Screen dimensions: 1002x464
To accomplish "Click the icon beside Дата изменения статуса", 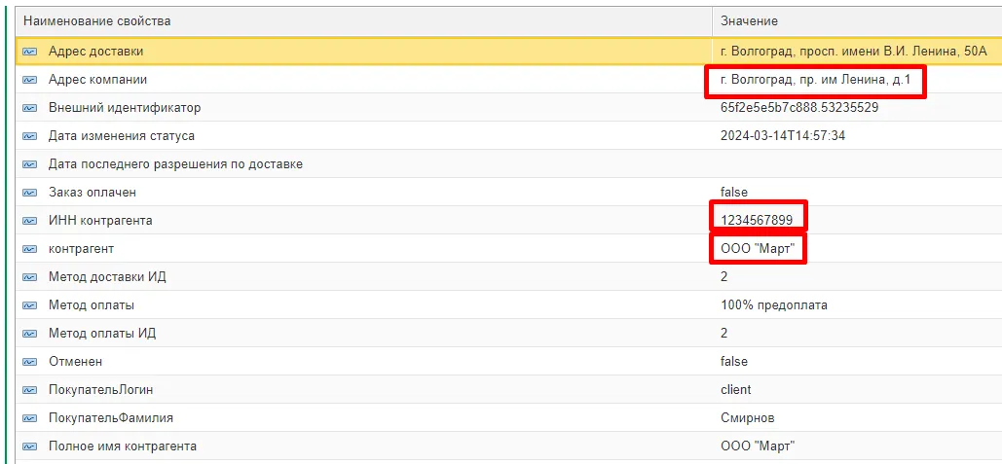I will click(x=30, y=136).
